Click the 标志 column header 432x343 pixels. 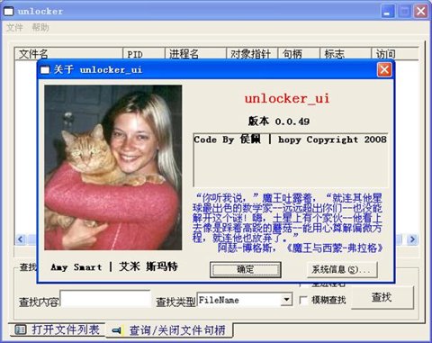pyautogui.click(x=346, y=54)
